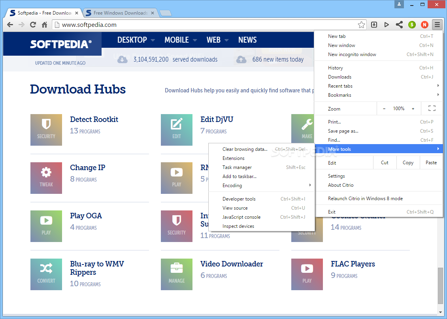Switch to the Free Windows Downloads tab
The width and height of the screenshot is (447, 319).
[x=120, y=13]
